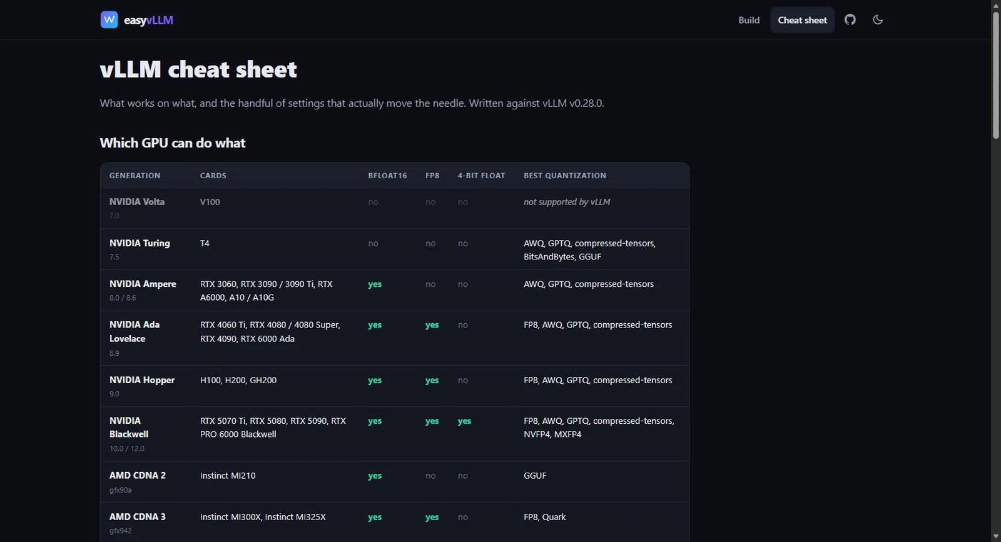
Task: Open the GitHub repository icon
Action: [850, 20]
